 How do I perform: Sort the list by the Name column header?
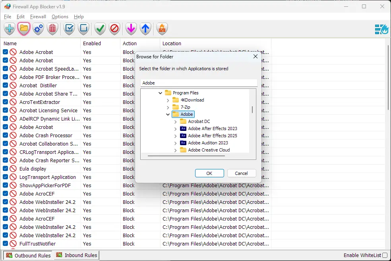tap(41, 43)
